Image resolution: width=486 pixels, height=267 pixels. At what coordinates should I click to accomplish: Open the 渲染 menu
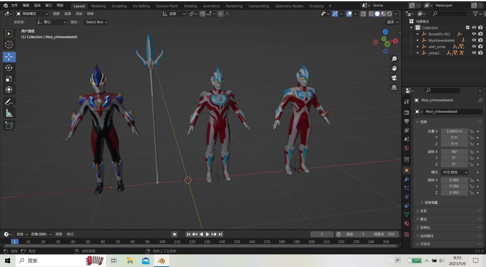click(x=37, y=5)
